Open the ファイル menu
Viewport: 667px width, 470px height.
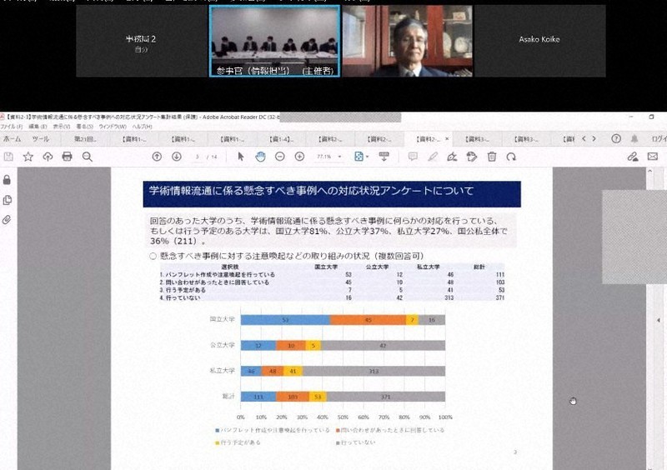click(12, 127)
